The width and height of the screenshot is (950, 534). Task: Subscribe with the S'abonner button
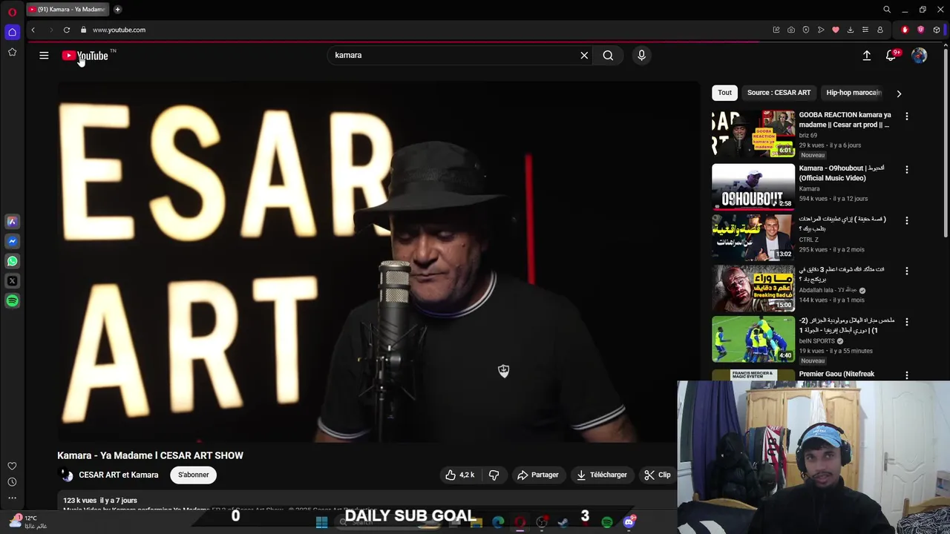tap(193, 475)
